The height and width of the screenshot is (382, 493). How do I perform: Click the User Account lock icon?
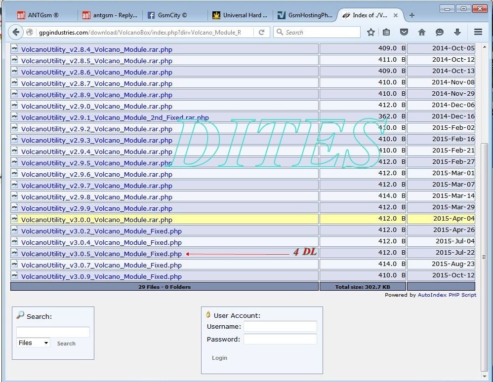208,314
